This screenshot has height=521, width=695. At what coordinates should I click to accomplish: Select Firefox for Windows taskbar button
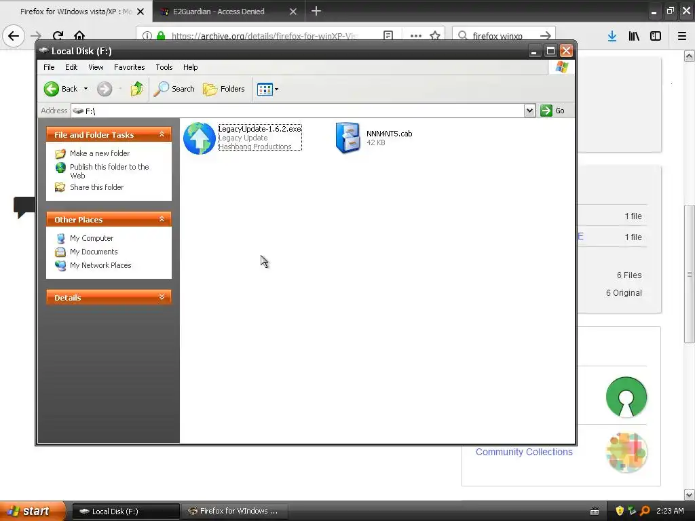(x=235, y=512)
